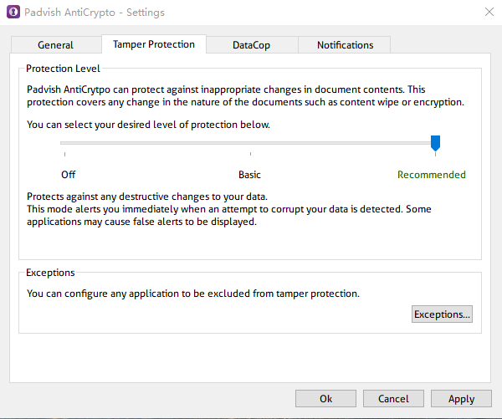502x419 pixels.
Task: Click the Basic level label
Action: click(249, 175)
